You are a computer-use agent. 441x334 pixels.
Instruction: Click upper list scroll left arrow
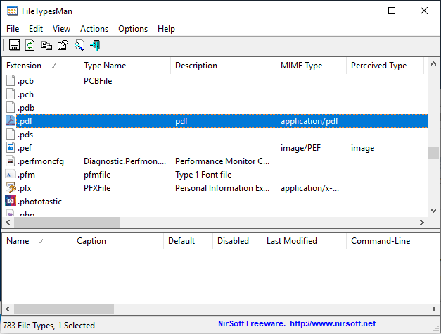[8, 222]
